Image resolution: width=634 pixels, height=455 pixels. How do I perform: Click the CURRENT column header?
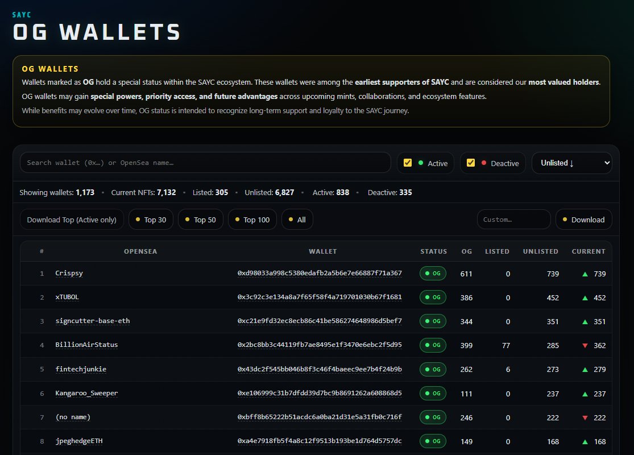point(589,251)
